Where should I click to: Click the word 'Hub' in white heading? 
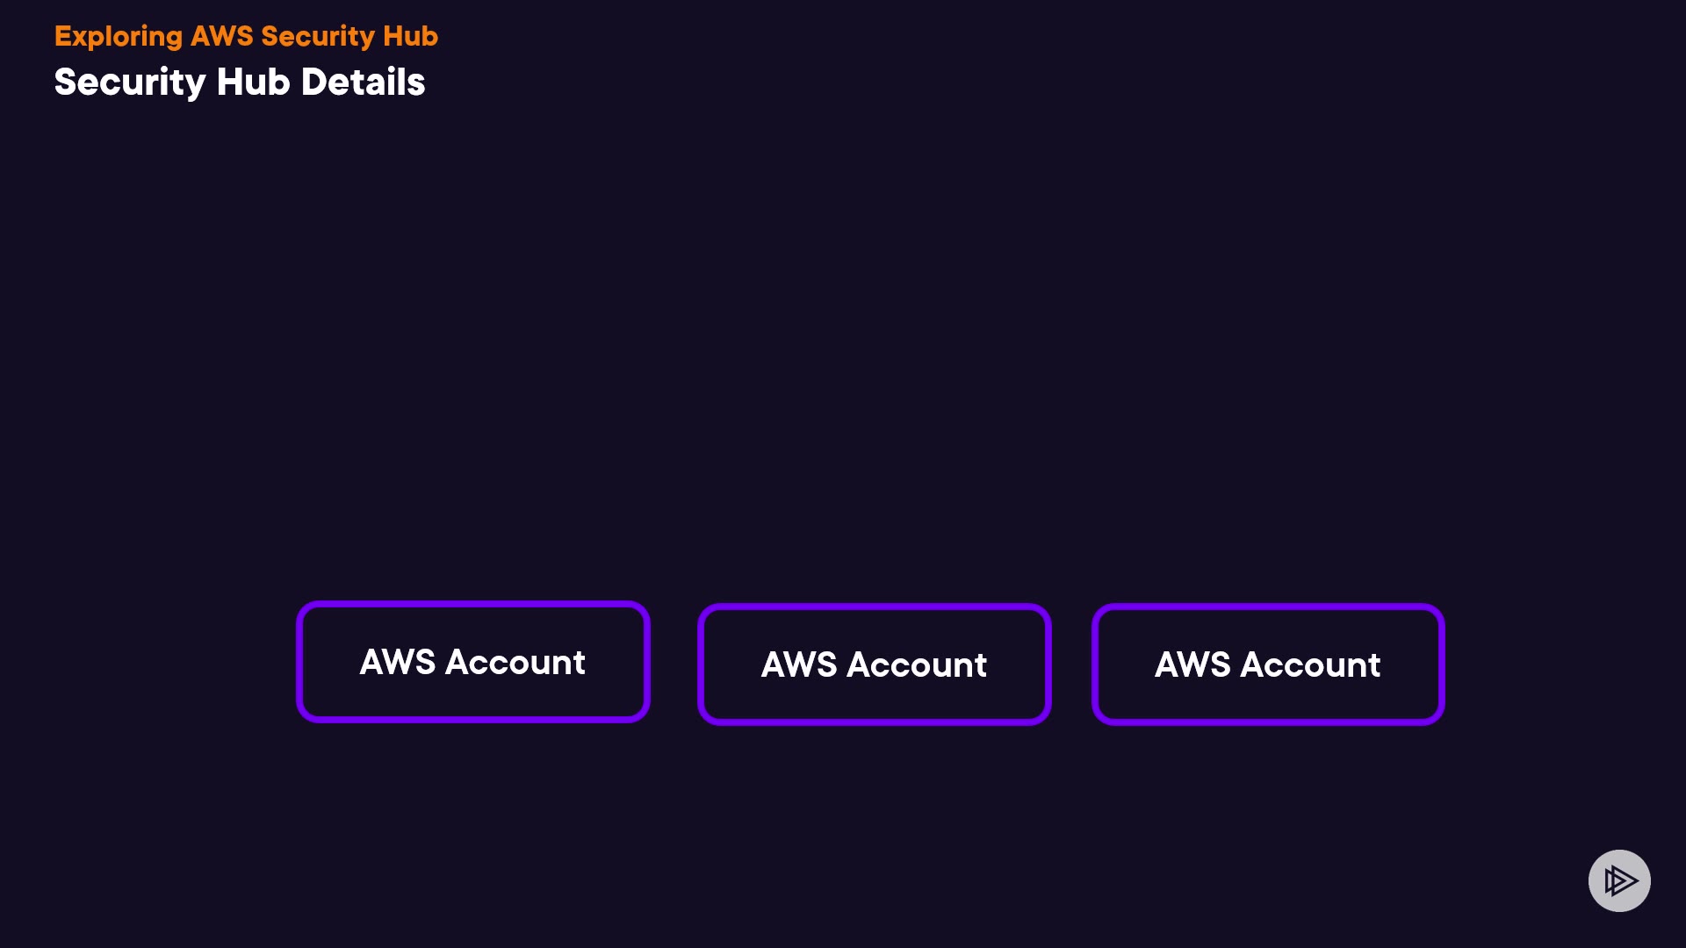click(253, 82)
